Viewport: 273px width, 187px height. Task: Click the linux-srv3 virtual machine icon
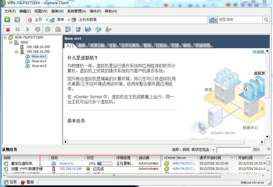click(28, 66)
